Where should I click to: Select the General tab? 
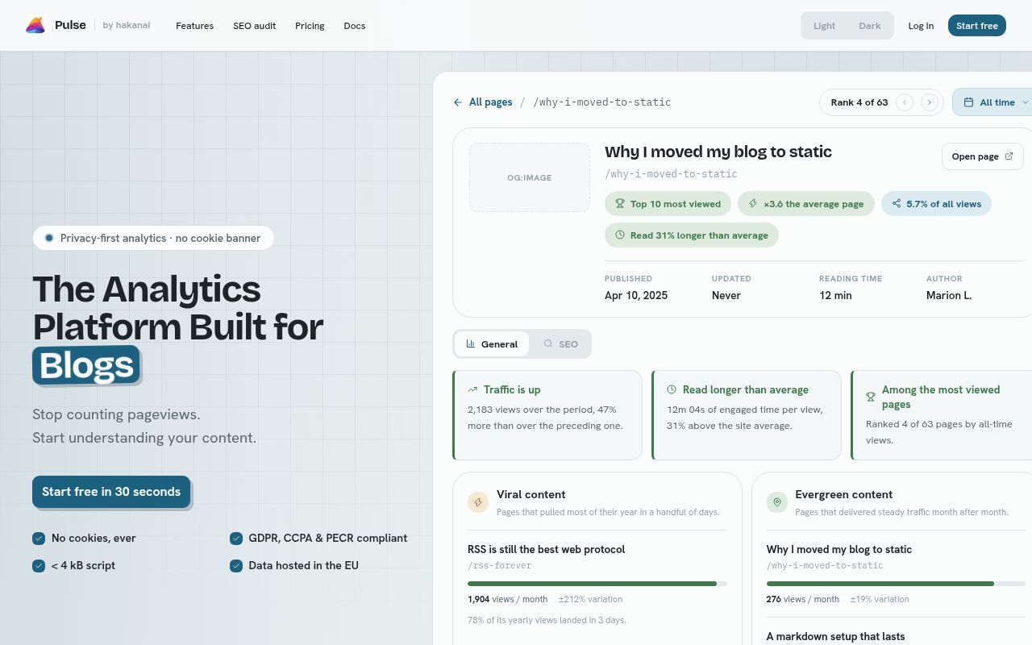[492, 343]
